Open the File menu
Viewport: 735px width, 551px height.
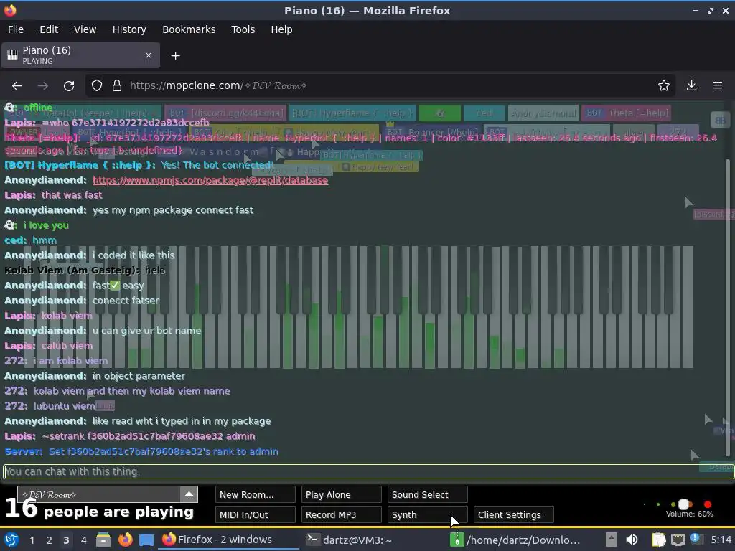click(x=16, y=29)
